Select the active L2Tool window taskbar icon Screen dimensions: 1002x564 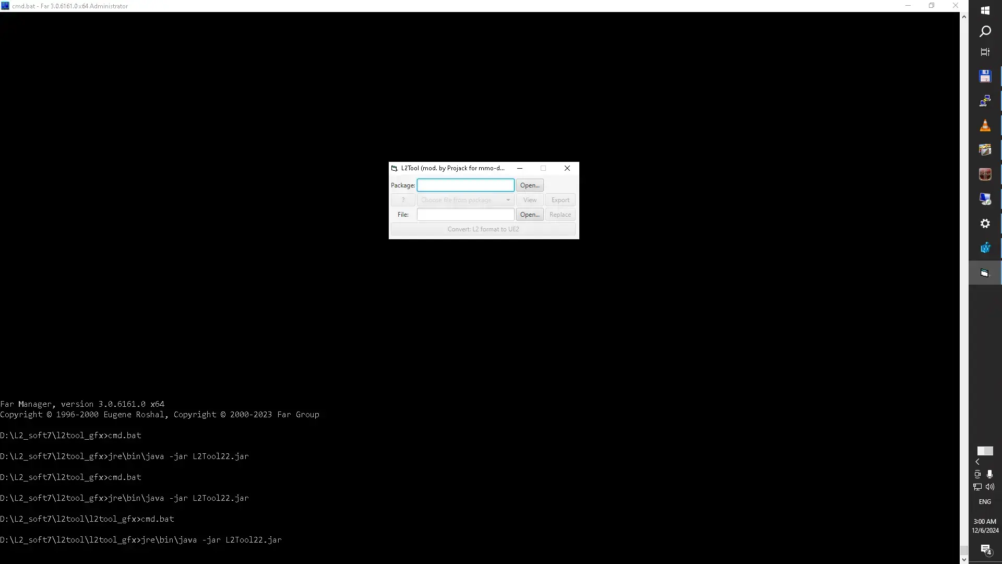(x=985, y=273)
